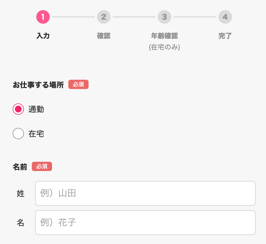266x244 pixels.
Task: Click the 姓 field label
Action: [x=21, y=194]
